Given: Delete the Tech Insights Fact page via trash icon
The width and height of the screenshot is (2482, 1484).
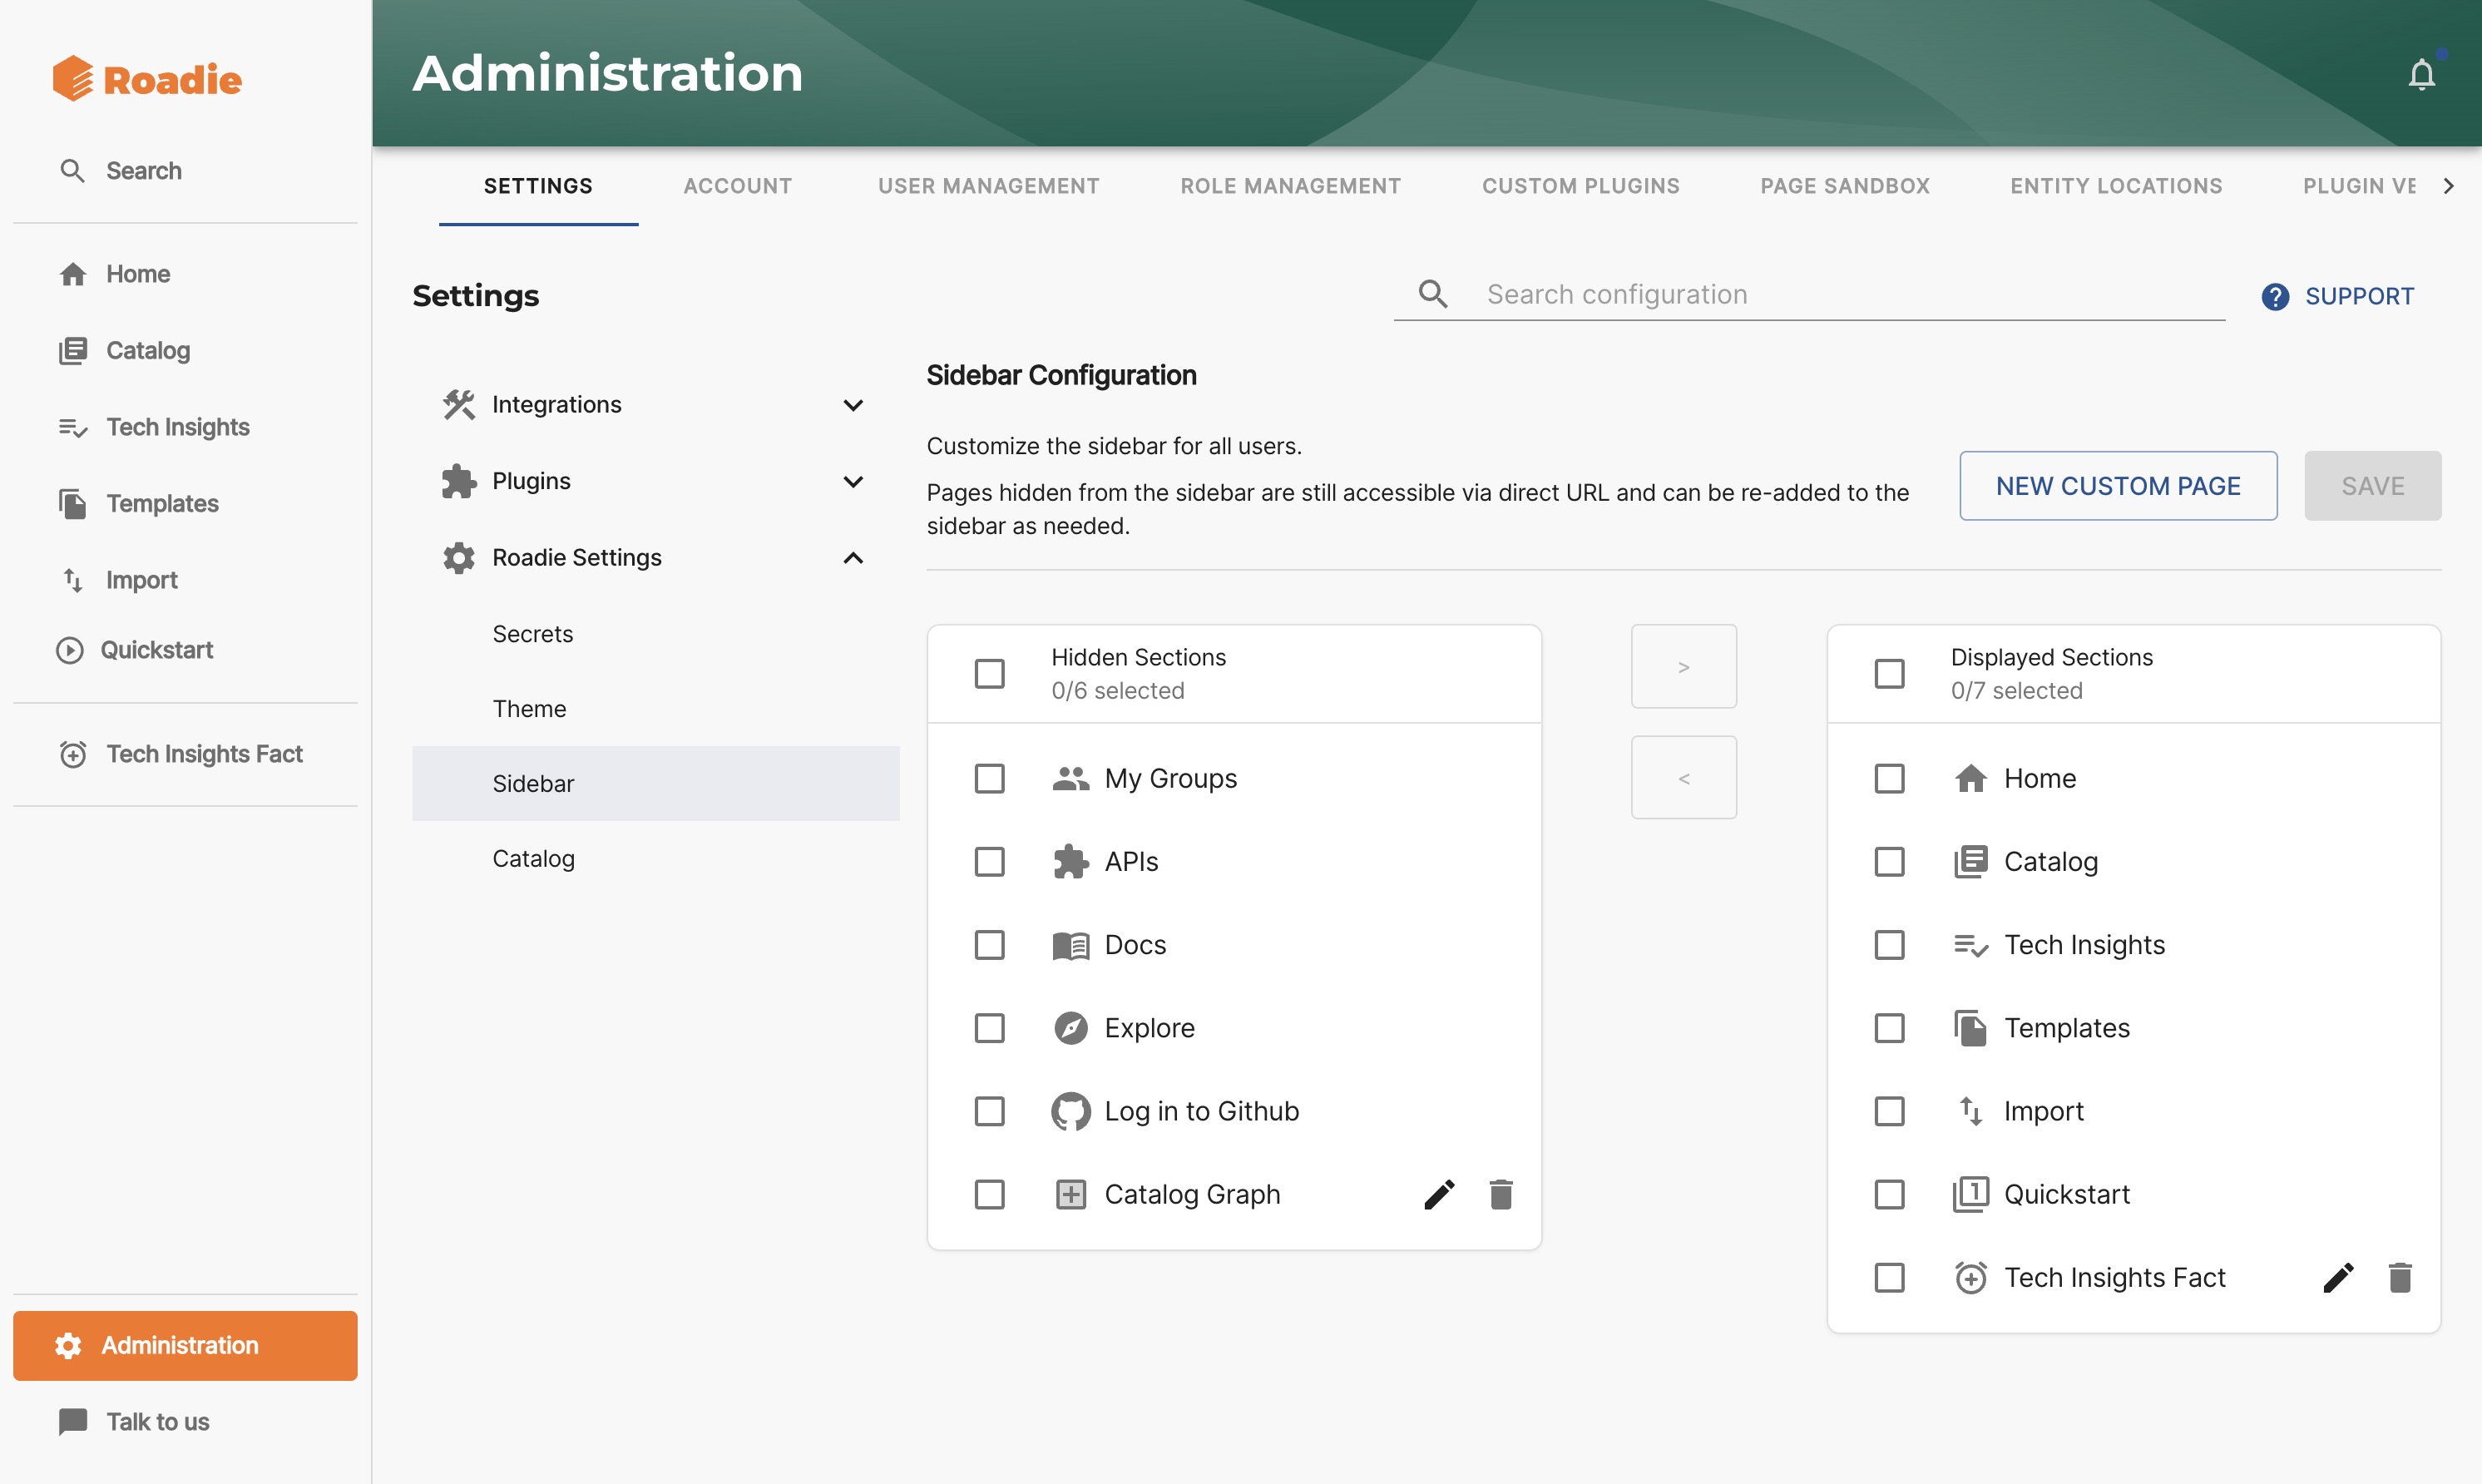Looking at the screenshot, I should pyautogui.click(x=2400, y=1277).
